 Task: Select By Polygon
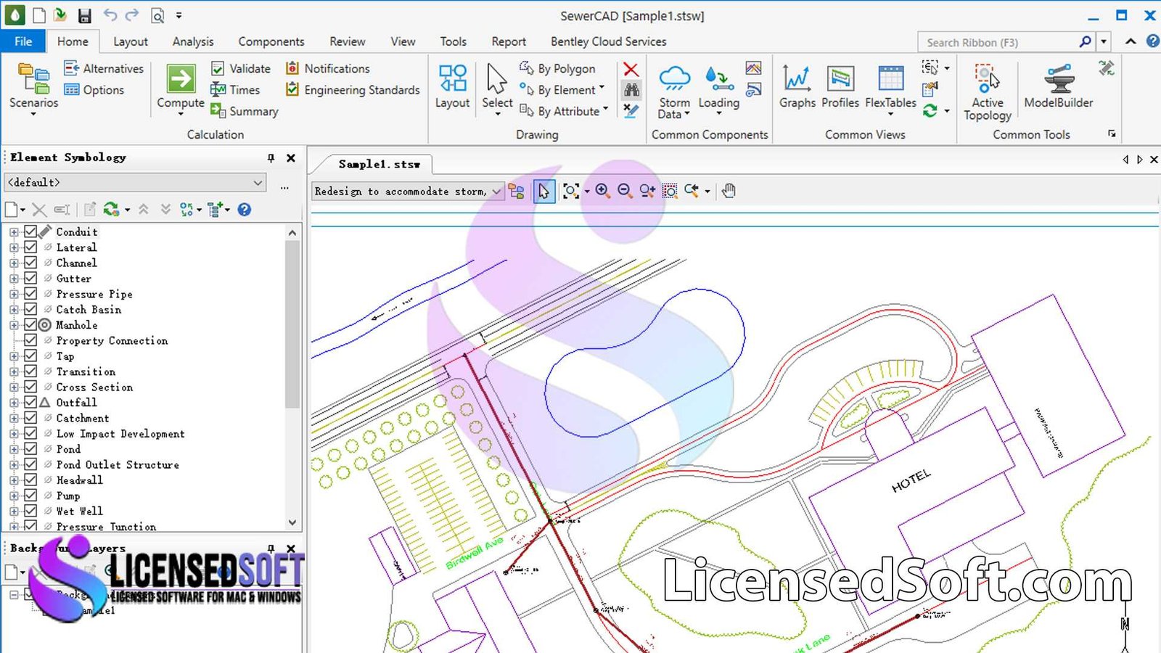point(558,68)
